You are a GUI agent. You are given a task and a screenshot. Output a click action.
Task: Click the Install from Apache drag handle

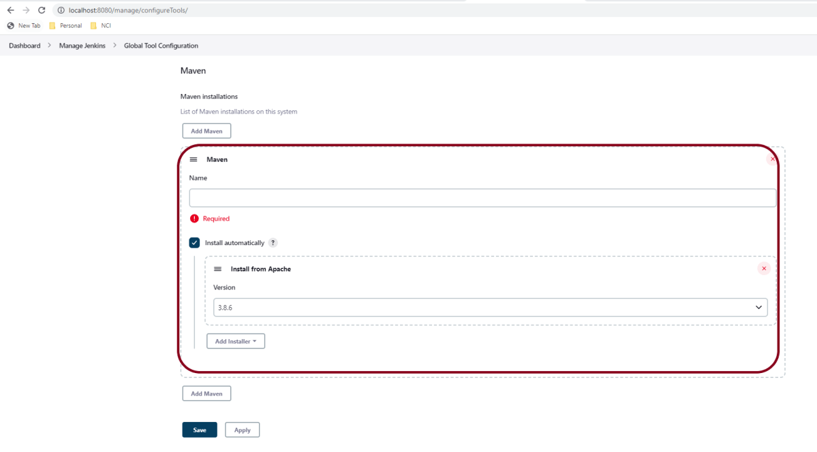pos(218,269)
